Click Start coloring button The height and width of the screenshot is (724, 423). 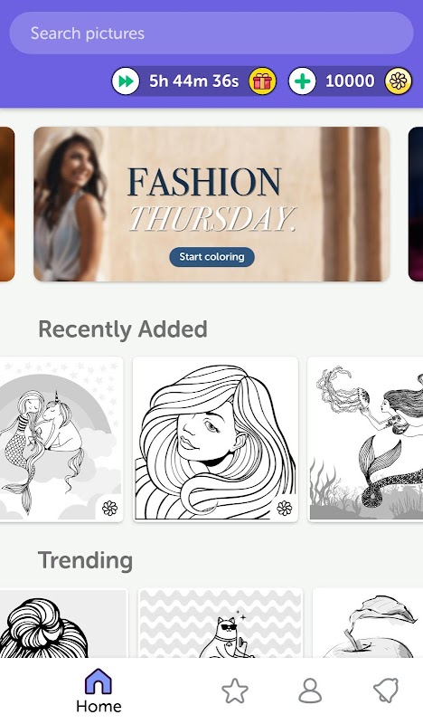[211, 257]
